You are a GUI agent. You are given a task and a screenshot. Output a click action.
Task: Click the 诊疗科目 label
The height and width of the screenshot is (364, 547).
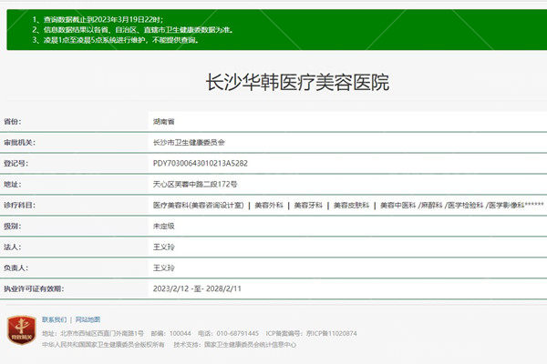(19, 205)
